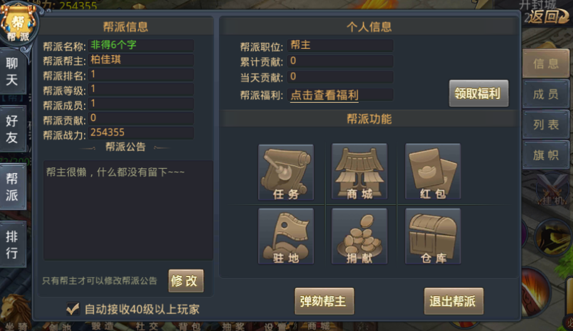The width and height of the screenshot is (573, 331).
Task: Select the 好友 friends sidebar tab
Action: (13, 129)
